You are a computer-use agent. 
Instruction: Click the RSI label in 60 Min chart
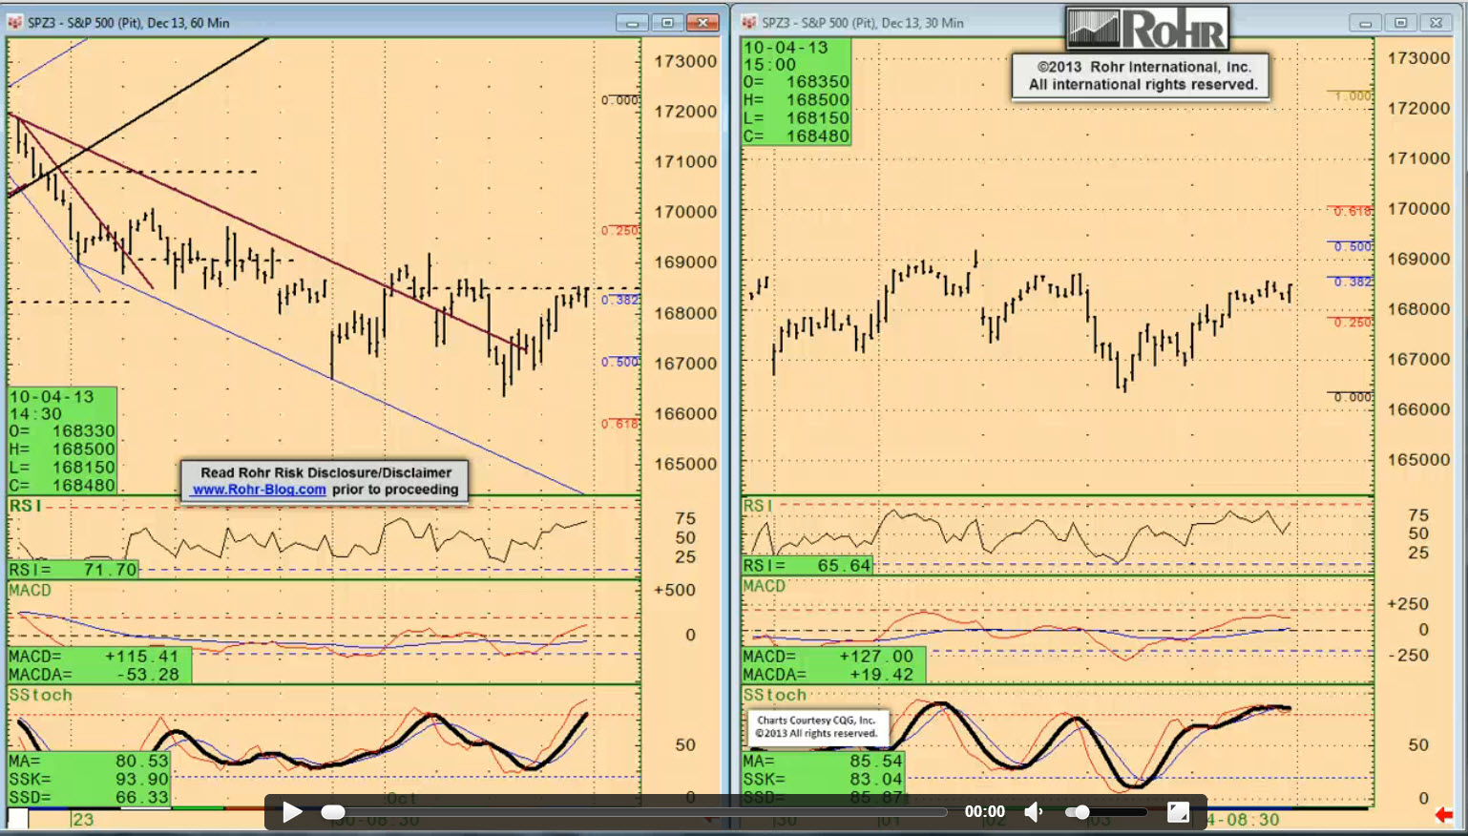pyautogui.click(x=25, y=506)
